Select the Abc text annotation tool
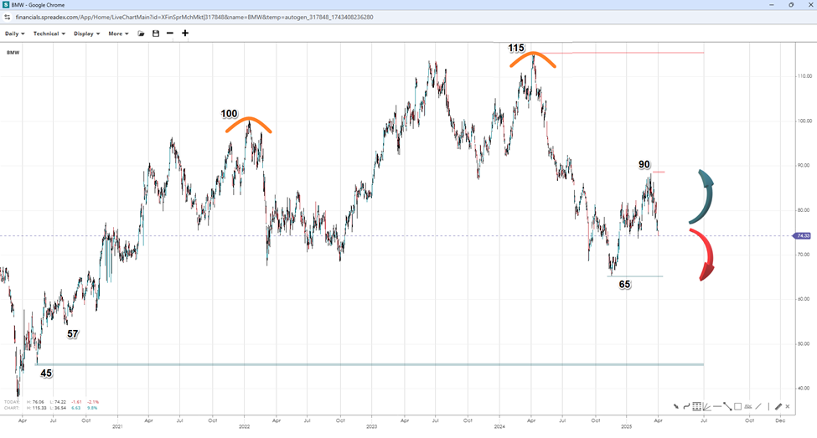 [748, 406]
